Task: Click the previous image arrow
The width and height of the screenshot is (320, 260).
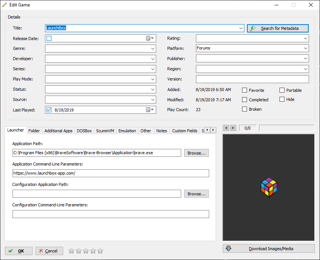Action: [x=226, y=128]
